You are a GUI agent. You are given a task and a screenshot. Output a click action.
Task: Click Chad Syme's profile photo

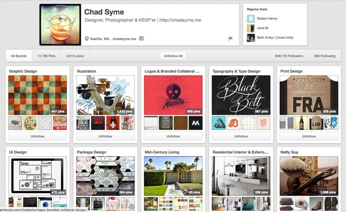60,25
